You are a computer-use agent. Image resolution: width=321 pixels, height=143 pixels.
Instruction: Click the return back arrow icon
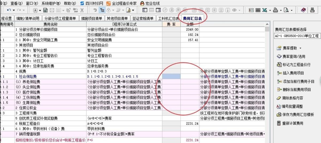click(95, 10)
